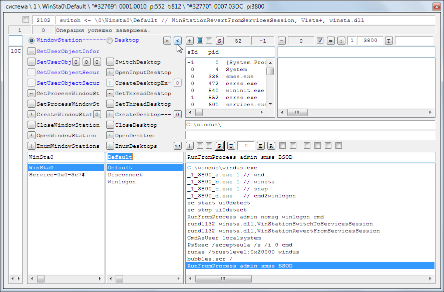
Task: Select the Desktop radio button
Action: click(110, 41)
